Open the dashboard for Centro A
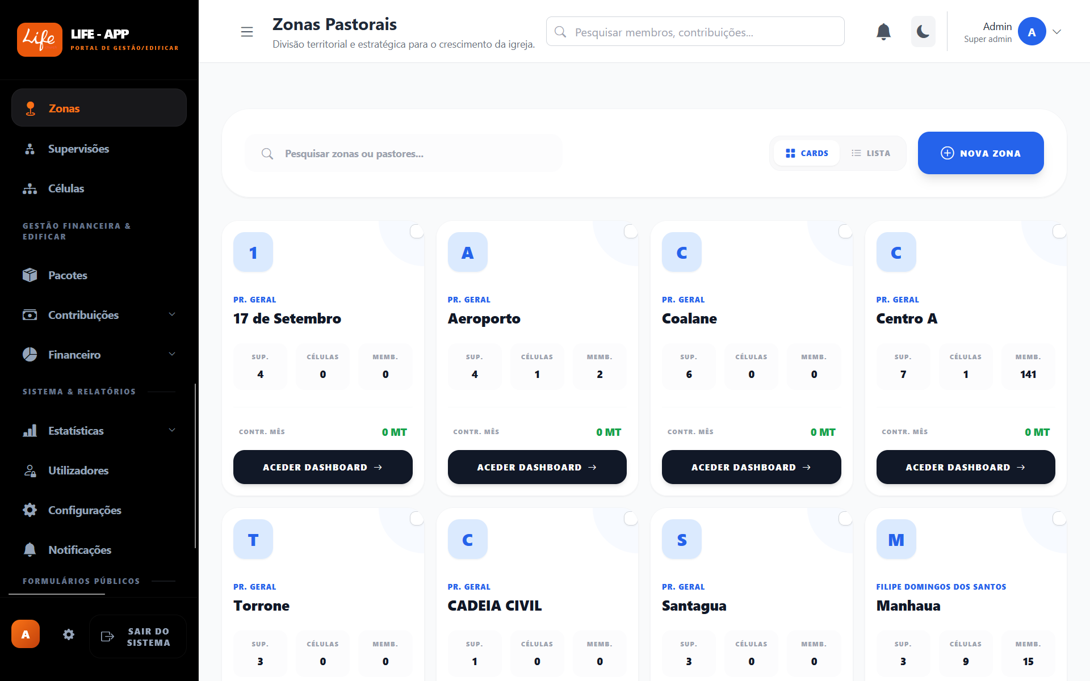This screenshot has height=681, width=1090. tap(965, 467)
